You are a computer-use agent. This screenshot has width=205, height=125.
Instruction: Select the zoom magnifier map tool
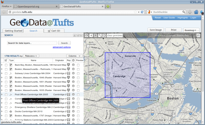tap(100, 35)
